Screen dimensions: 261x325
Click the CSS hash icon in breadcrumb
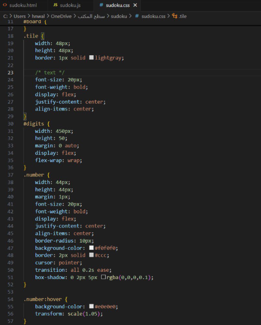137,16
